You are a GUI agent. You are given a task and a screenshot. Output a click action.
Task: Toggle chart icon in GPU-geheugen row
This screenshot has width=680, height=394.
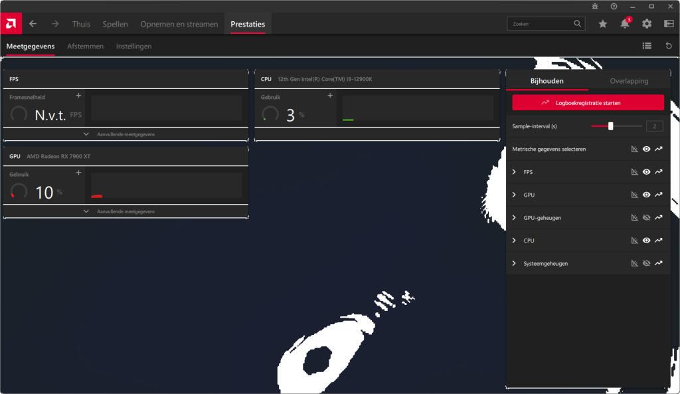[x=634, y=217]
